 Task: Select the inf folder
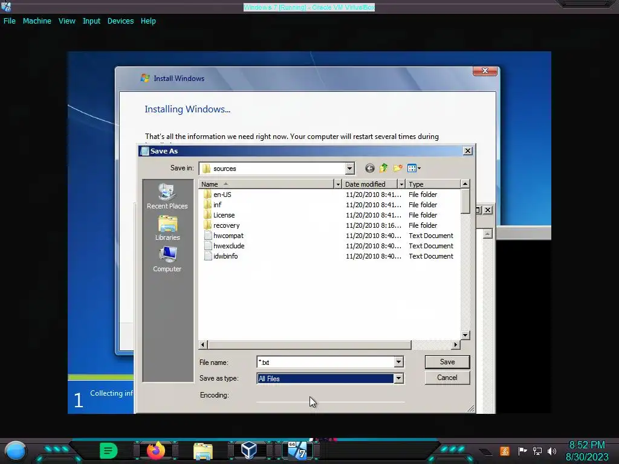(217, 205)
